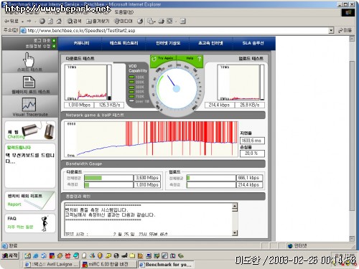Image resolution: width=359 pixels, height=269 pixels.
Task: Open the address bar URL dropdown
Action: click(x=331, y=30)
